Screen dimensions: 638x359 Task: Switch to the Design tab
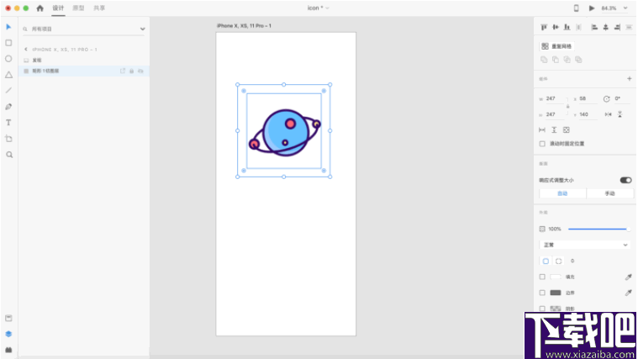point(58,8)
